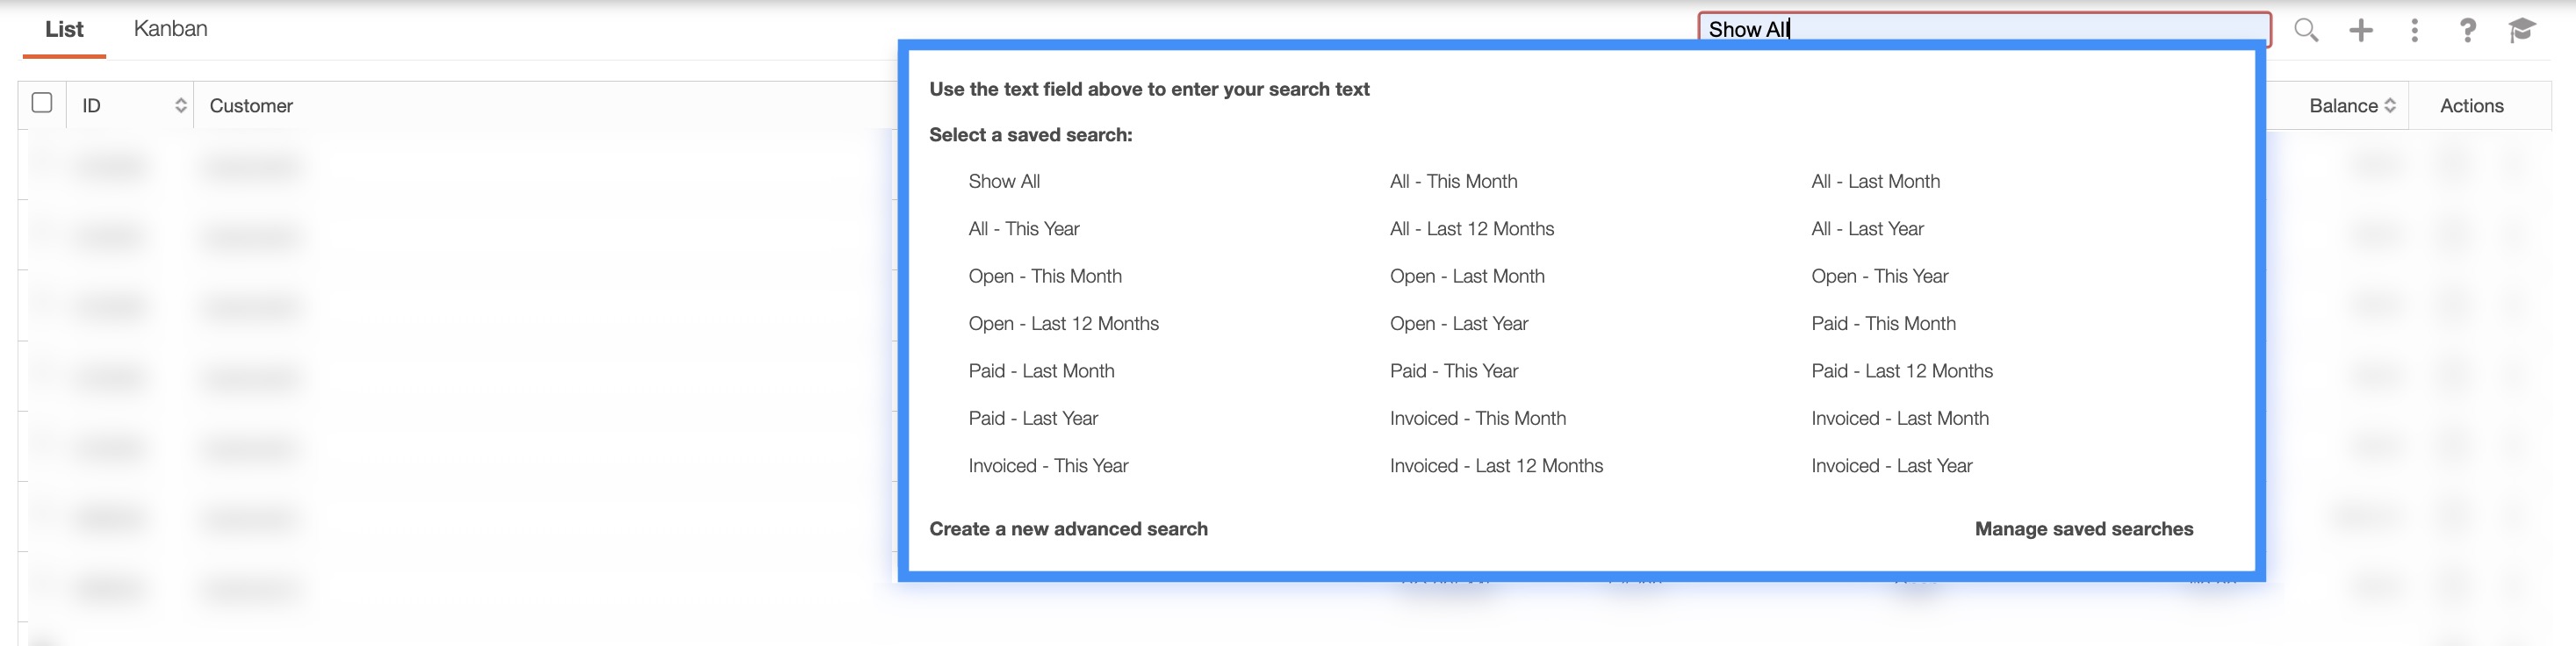Select Open - Last Year saved search
The image size is (2576, 646).
[x=1458, y=324]
